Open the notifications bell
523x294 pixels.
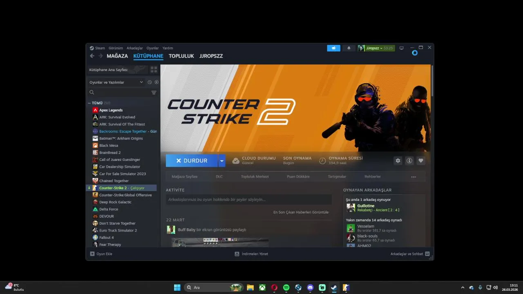coord(349,48)
